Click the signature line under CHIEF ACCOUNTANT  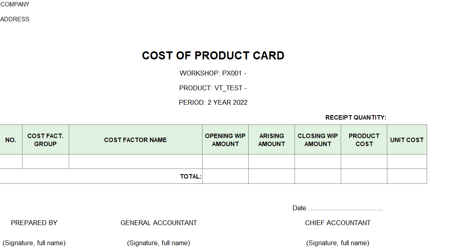click(x=337, y=243)
